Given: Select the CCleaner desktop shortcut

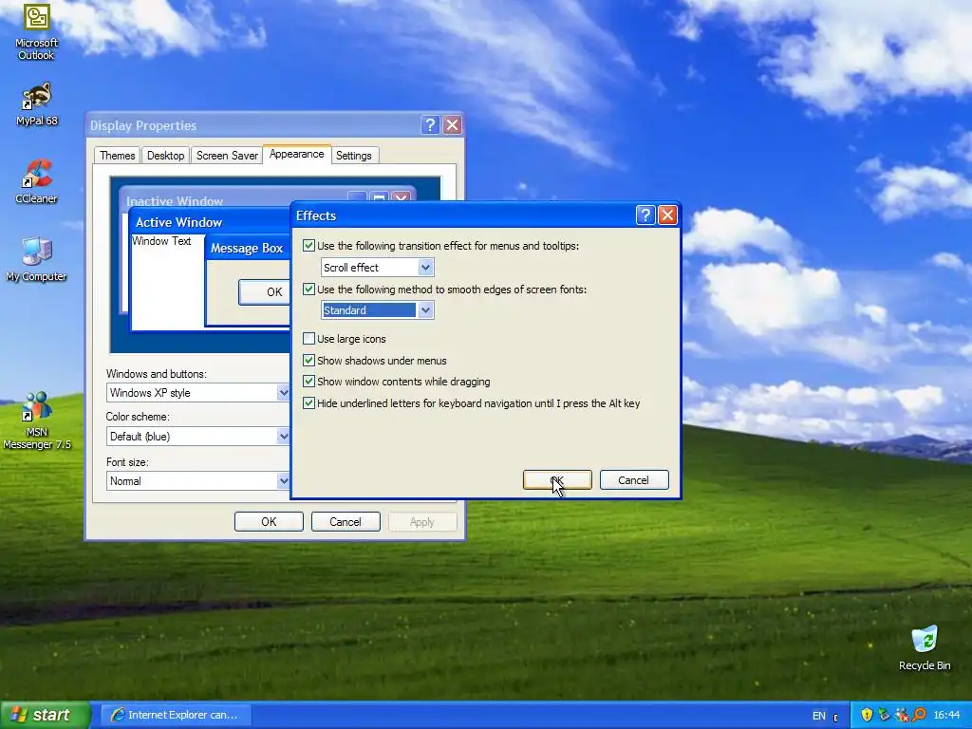Looking at the screenshot, I should pos(37,181).
